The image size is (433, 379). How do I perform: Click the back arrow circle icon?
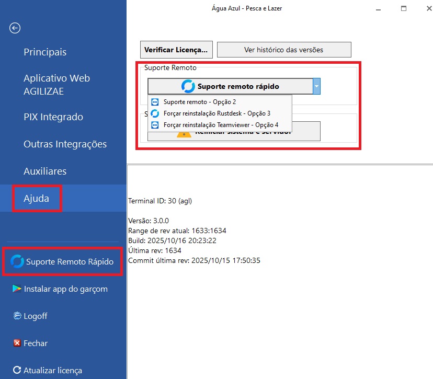pyautogui.click(x=15, y=28)
